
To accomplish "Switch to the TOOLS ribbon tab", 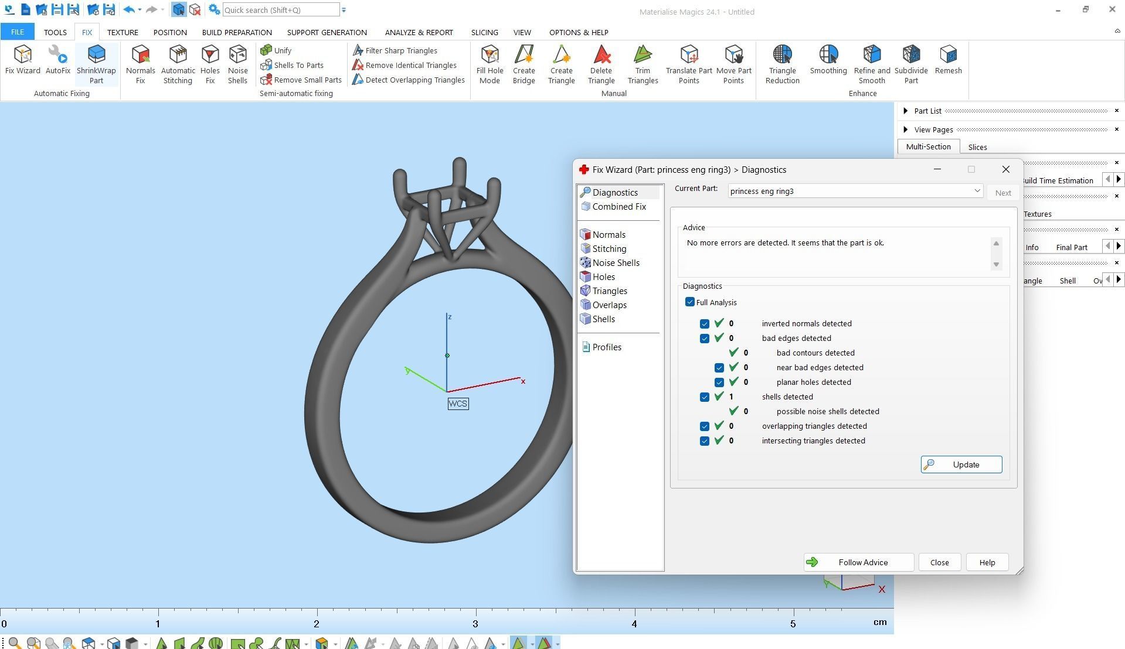I will coord(55,32).
